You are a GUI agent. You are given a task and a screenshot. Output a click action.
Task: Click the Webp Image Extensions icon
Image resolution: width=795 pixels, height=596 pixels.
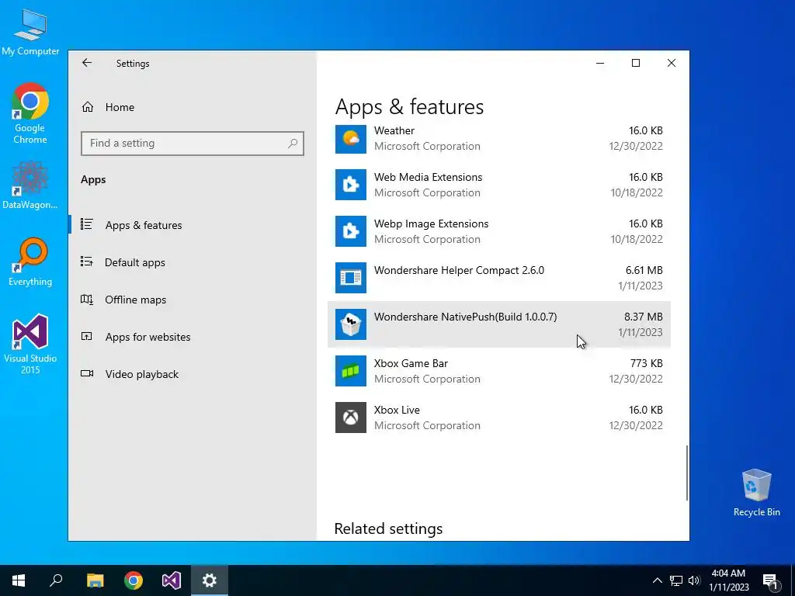pos(350,231)
